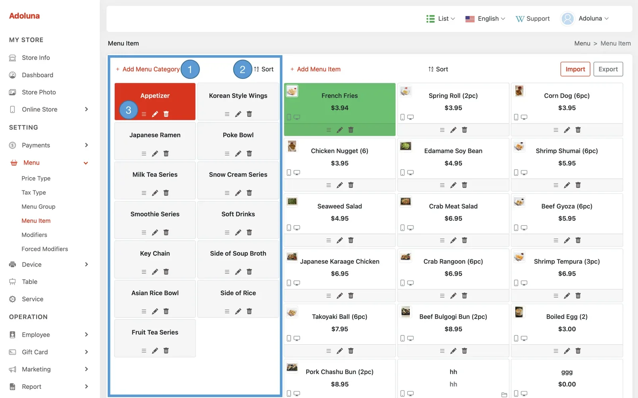Expand the Employee submenu
The height and width of the screenshot is (398, 638).
[87, 335]
